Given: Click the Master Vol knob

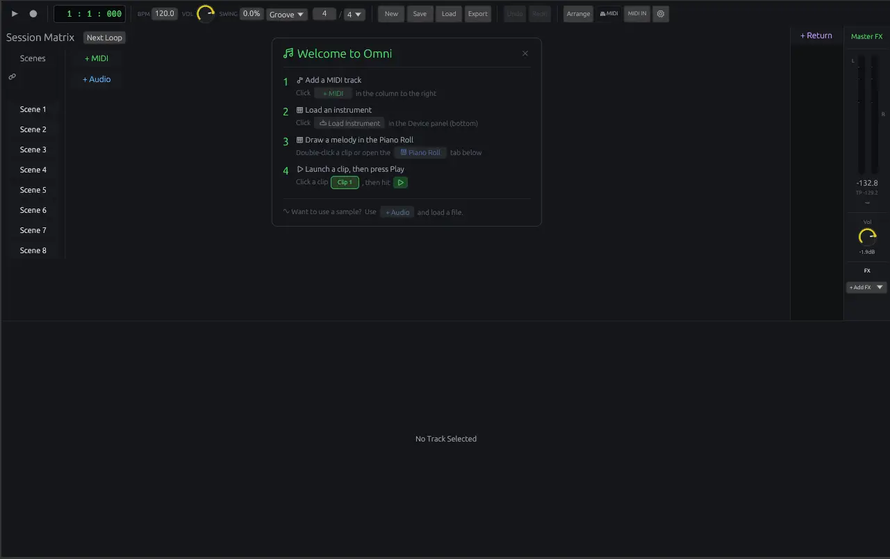Looking at the screenshot, I should [x=867, y=236].
